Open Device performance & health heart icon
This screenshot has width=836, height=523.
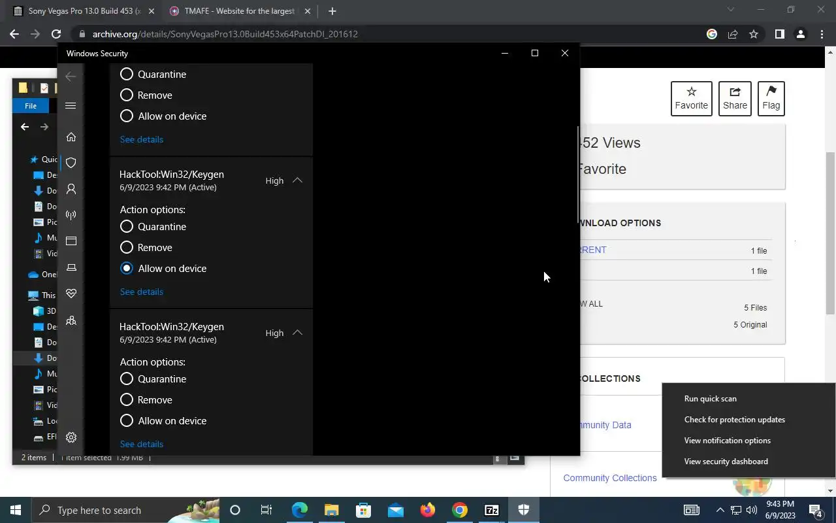pos(71,294)
